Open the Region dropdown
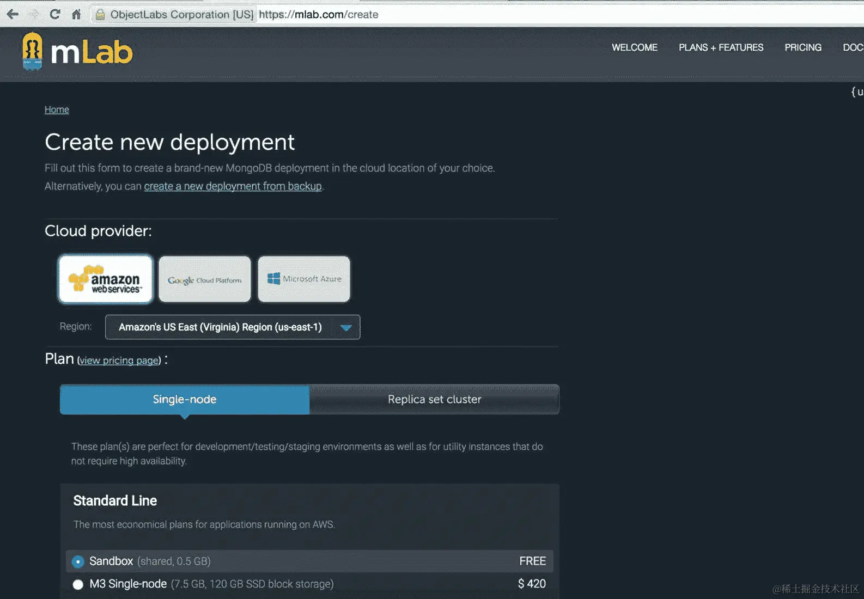Image resolution: width=864 pixels, height=599 pixels. coord(233,327)
